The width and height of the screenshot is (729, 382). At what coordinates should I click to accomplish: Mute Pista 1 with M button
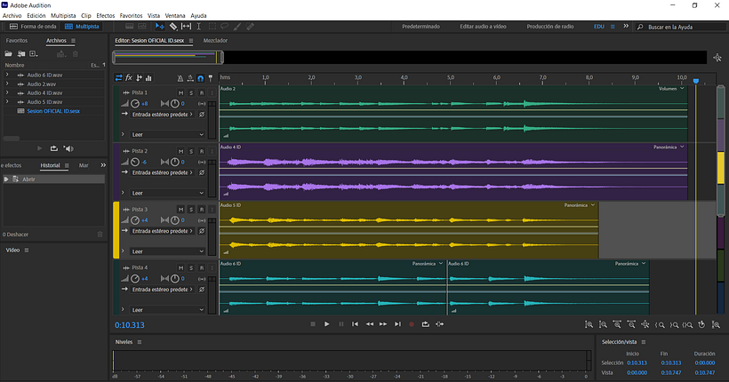(x=180, y=93)
